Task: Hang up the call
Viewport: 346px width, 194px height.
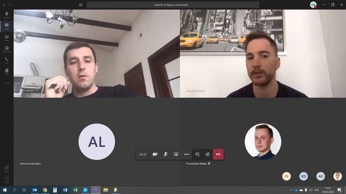Action: (218, 154)
